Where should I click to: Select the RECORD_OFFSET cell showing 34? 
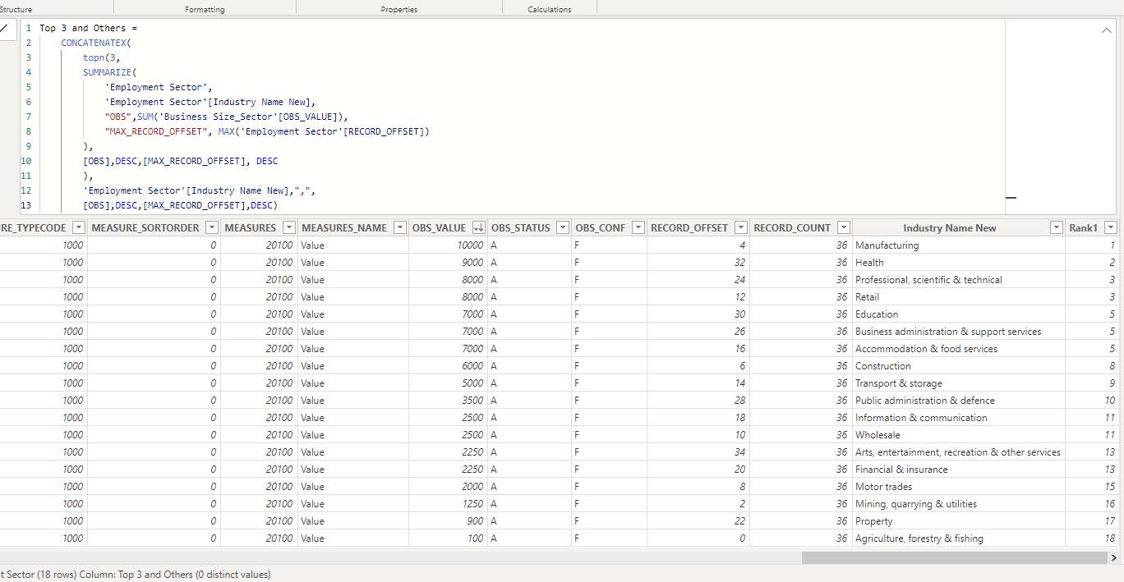tap(698, 452)
